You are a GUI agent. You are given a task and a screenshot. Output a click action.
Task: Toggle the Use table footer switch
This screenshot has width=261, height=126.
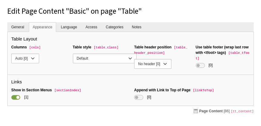(x=200, y=65)
